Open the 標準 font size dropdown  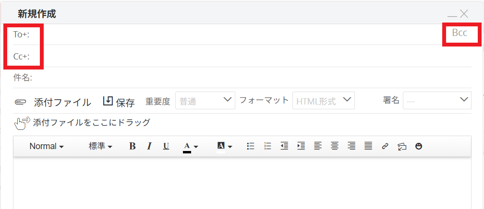coord(100,146)
